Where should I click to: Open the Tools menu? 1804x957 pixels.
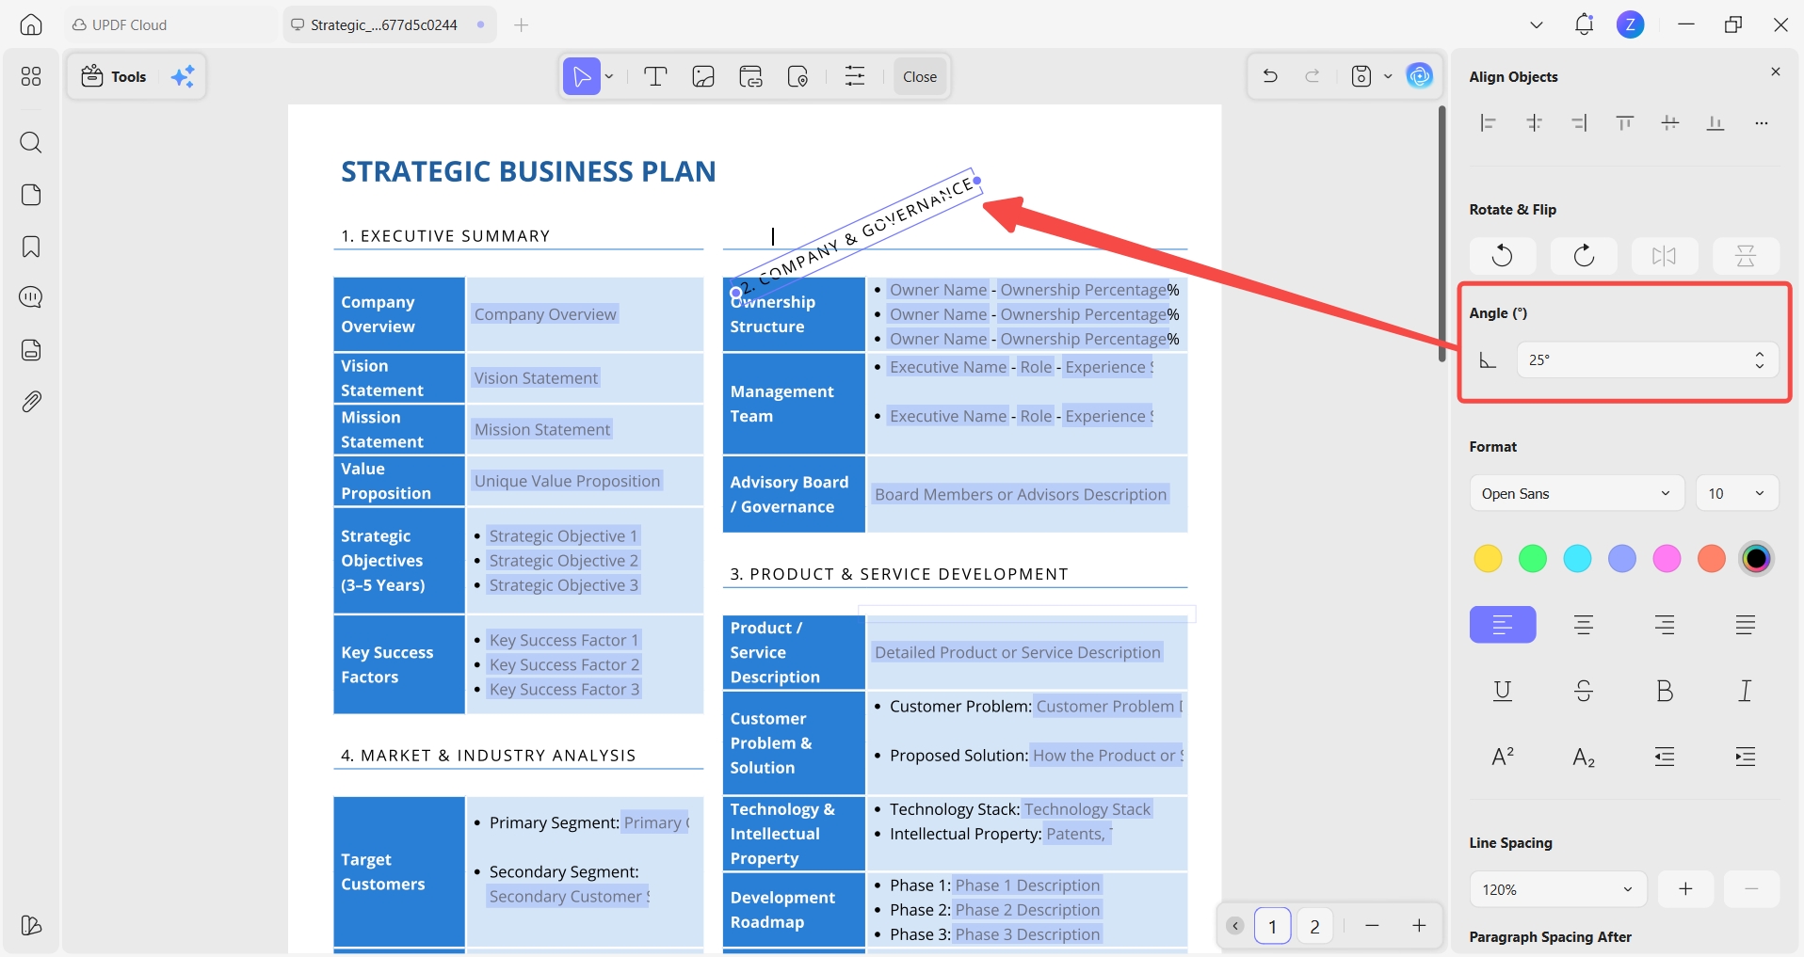(x=114, y=76)
